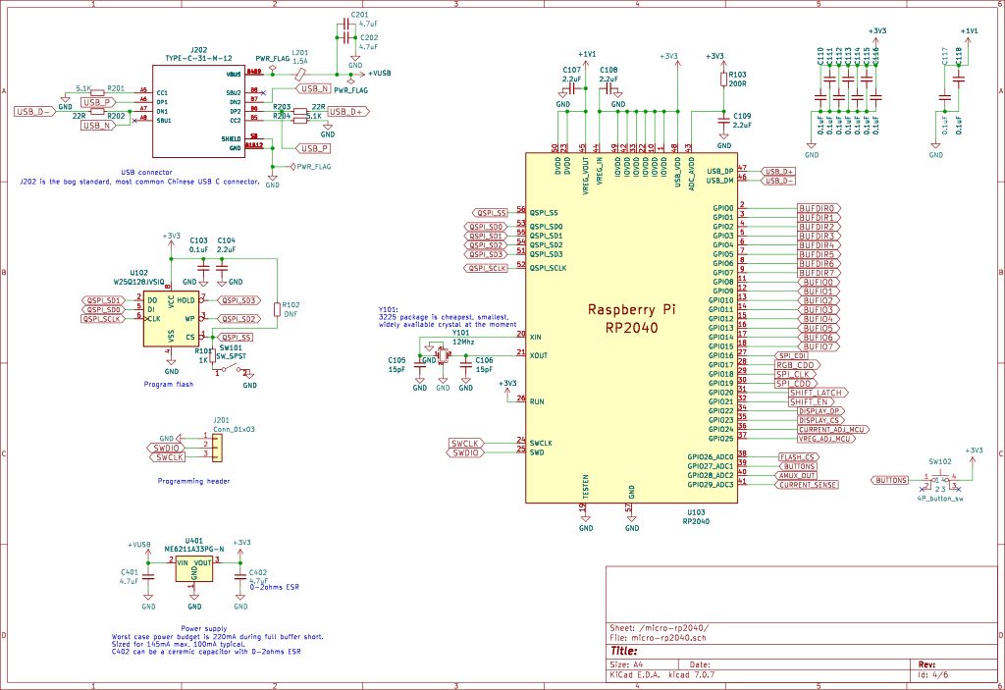Click the 'Sheet: /micro-rp2040/' title block entry
This screenshot has height=690, width=1005.
tap(660, 628)
